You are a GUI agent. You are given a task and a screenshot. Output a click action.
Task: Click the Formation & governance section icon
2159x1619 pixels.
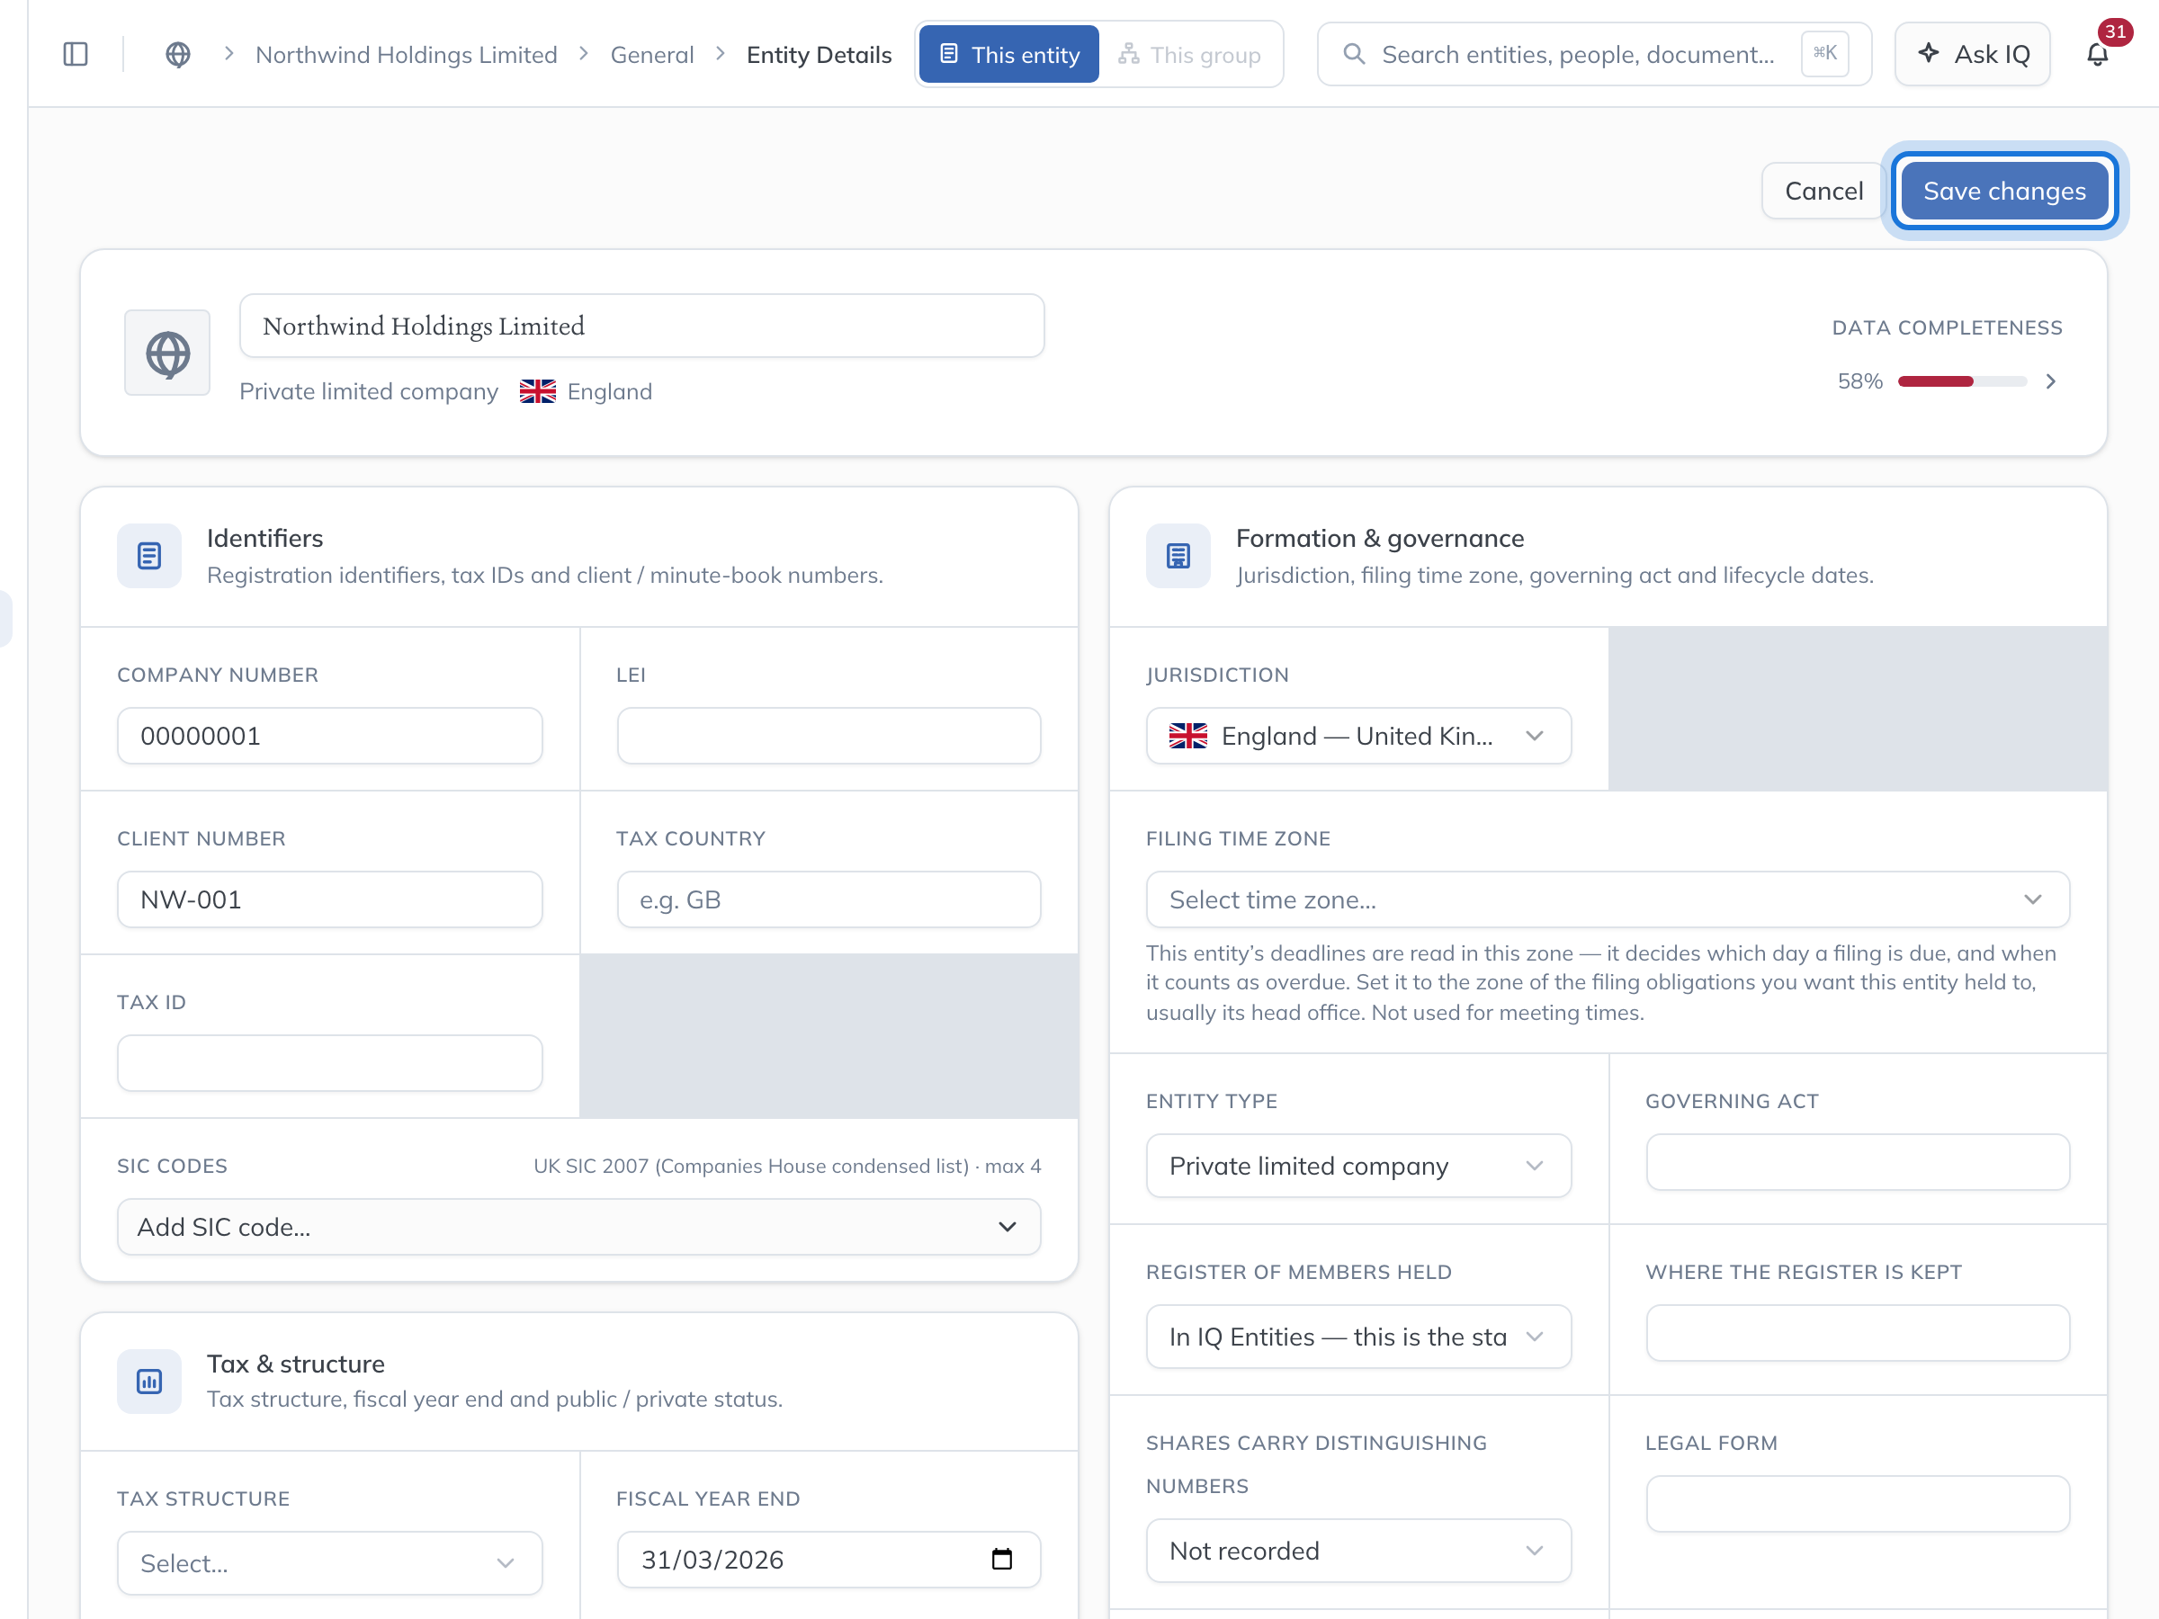pos(1178,556)
